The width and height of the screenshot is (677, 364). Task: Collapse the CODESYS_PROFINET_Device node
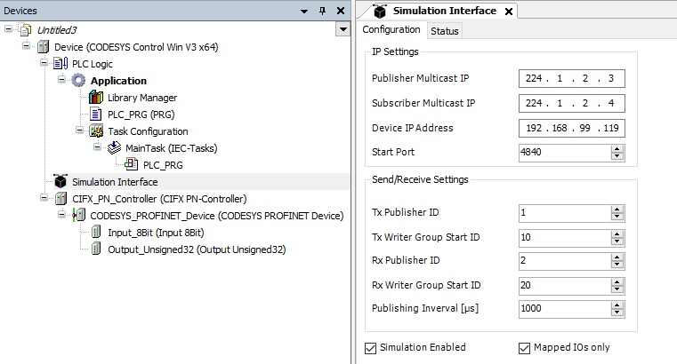62,216
